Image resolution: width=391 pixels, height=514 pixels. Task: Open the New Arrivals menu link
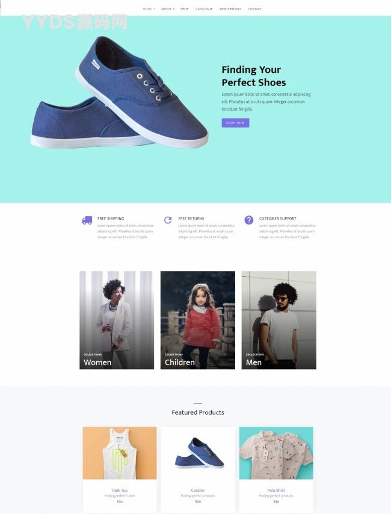click(230, 9)
